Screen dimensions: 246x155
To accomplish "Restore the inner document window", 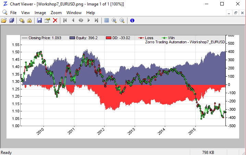I will coord(235,13).
